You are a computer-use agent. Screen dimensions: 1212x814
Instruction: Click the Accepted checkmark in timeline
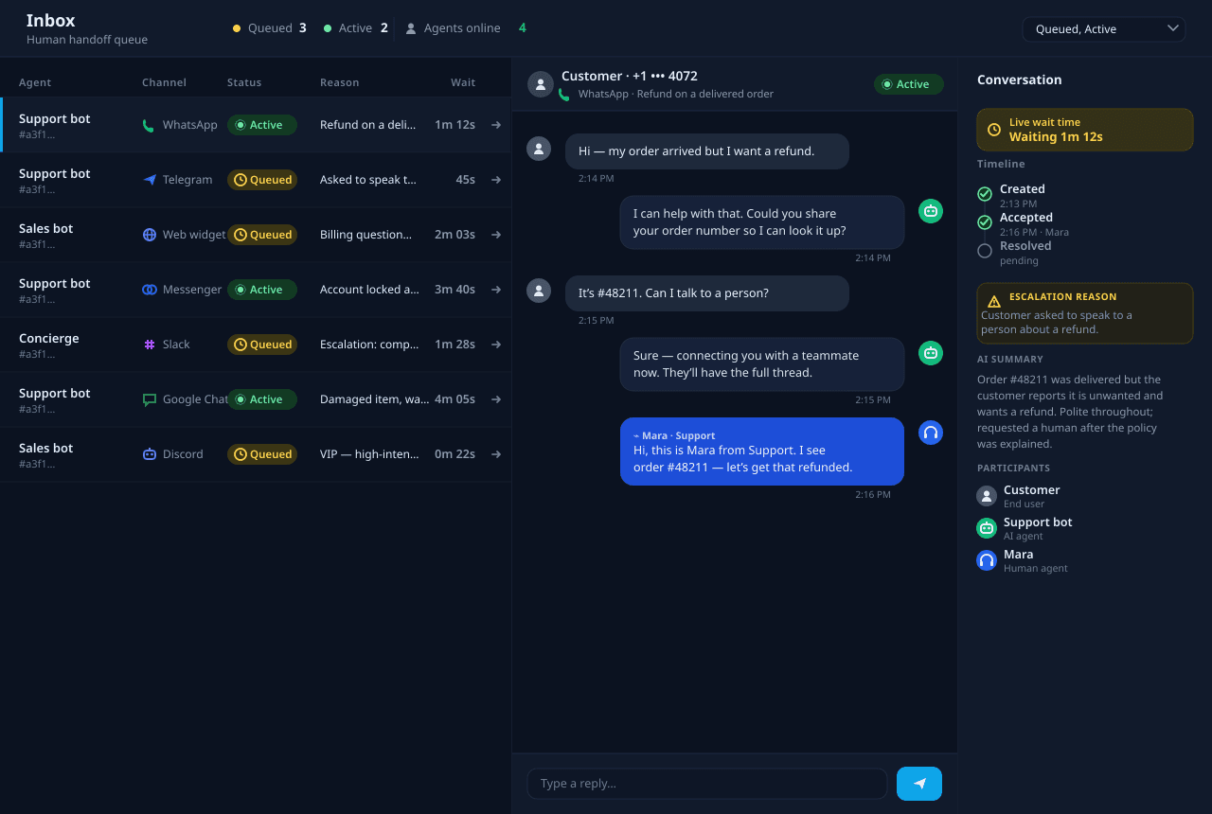[x=985, y=222]
